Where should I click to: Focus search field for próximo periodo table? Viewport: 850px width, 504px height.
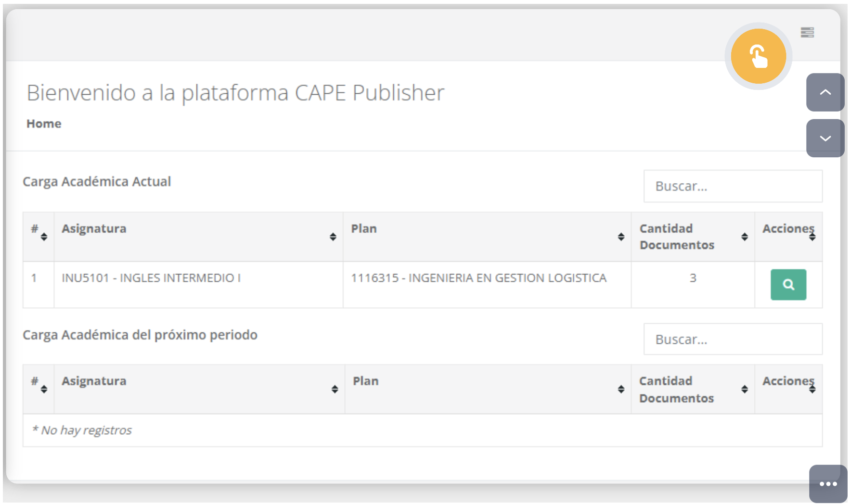click(733, 339)
